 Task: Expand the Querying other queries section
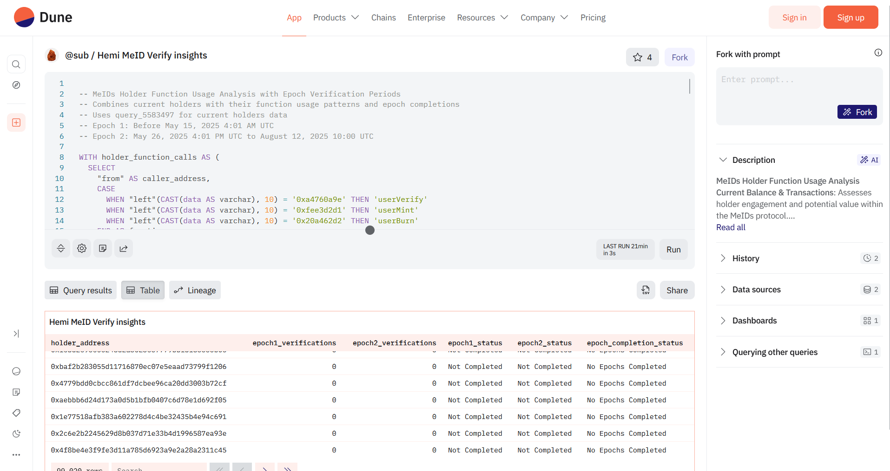(x=723, y=352)
